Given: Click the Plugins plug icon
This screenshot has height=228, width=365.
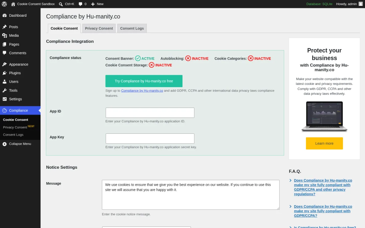Looking at the screenshot, I should pyautogui.click(x=5, y=73).
